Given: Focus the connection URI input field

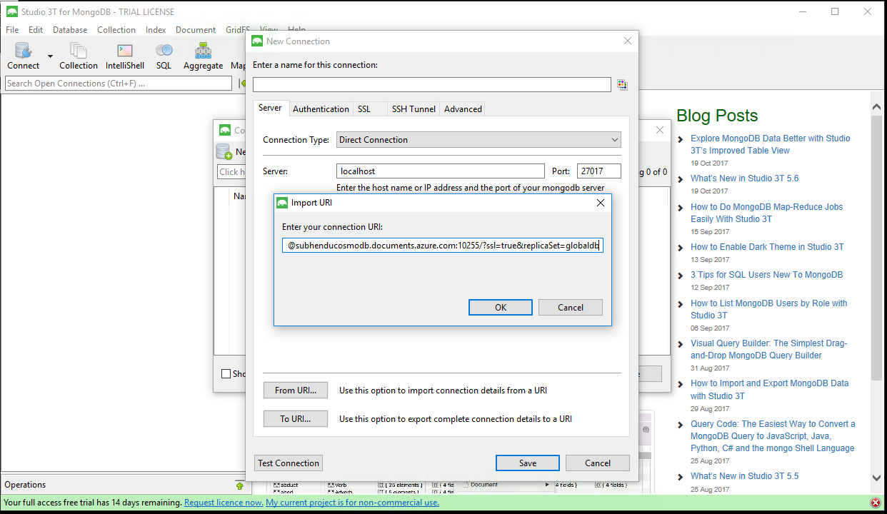Looking at the screenshot, I should pos(443,246).
